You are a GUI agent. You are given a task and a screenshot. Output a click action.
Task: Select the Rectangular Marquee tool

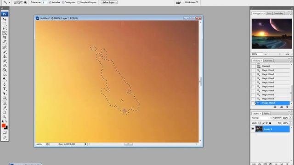tap(5, 24)
